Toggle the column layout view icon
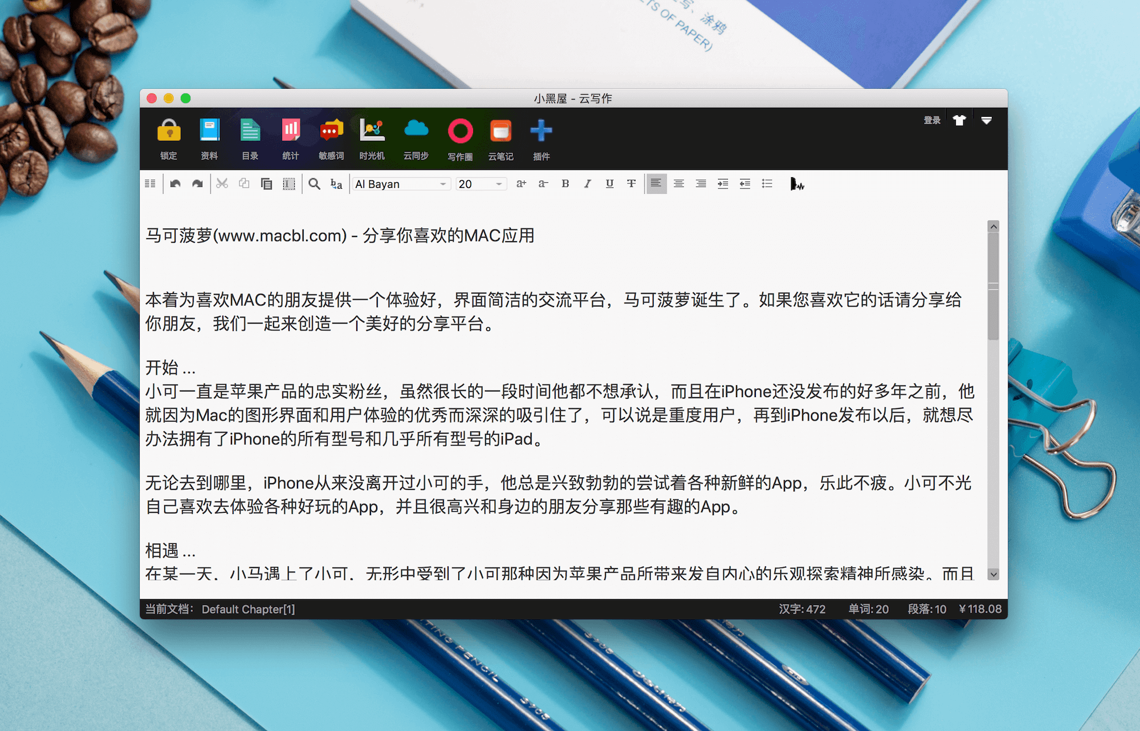1140x731 pixels. click(150, 183)
